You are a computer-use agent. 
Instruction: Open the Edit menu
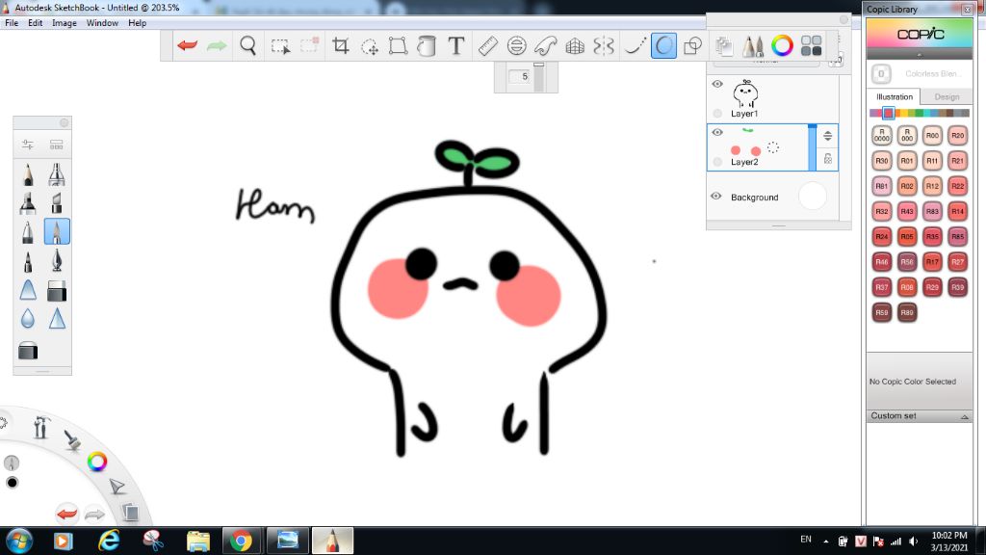coord(36,23)
